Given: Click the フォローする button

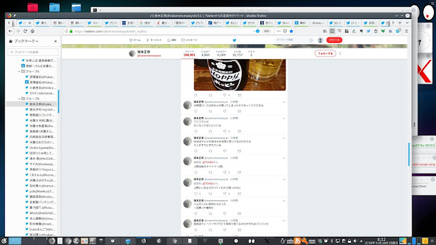Looking at the screenshot, I should tap(326, 53).
